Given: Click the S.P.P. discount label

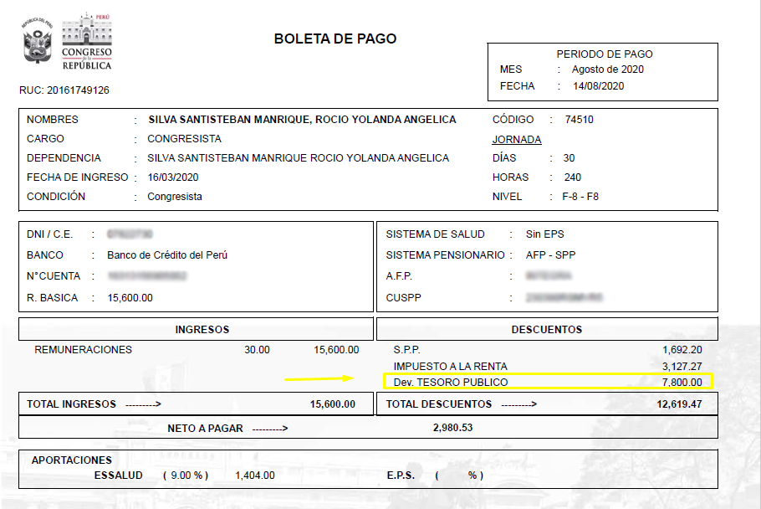Looking at the screenshot, I should [406, 350].
